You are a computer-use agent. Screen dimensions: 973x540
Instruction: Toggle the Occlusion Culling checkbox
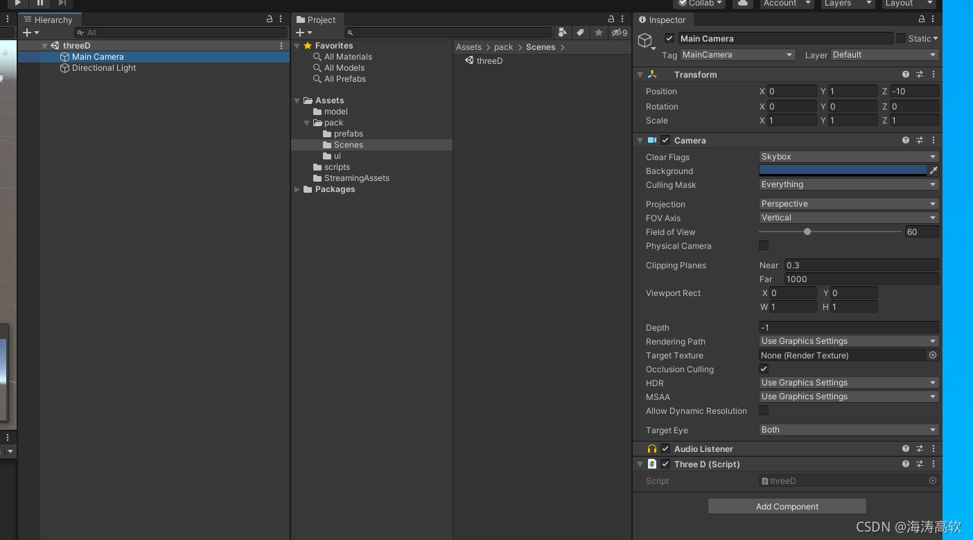pos(764,369)
